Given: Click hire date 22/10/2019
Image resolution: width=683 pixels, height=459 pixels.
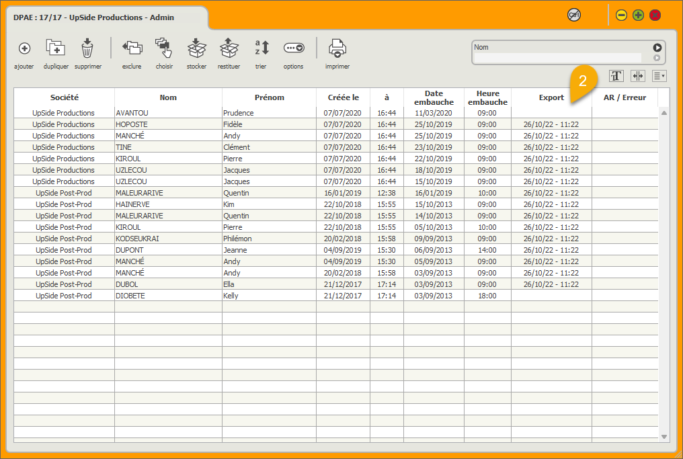Looking at the screenshot, I should 434,159.
